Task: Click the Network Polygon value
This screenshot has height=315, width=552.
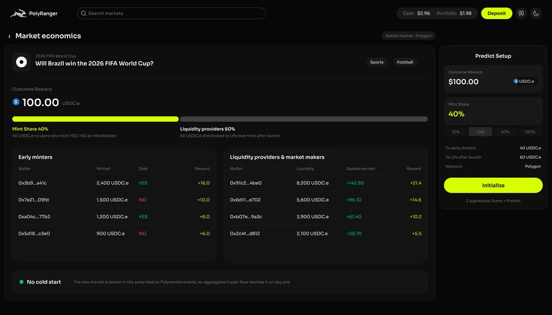Action: point(532,166)
